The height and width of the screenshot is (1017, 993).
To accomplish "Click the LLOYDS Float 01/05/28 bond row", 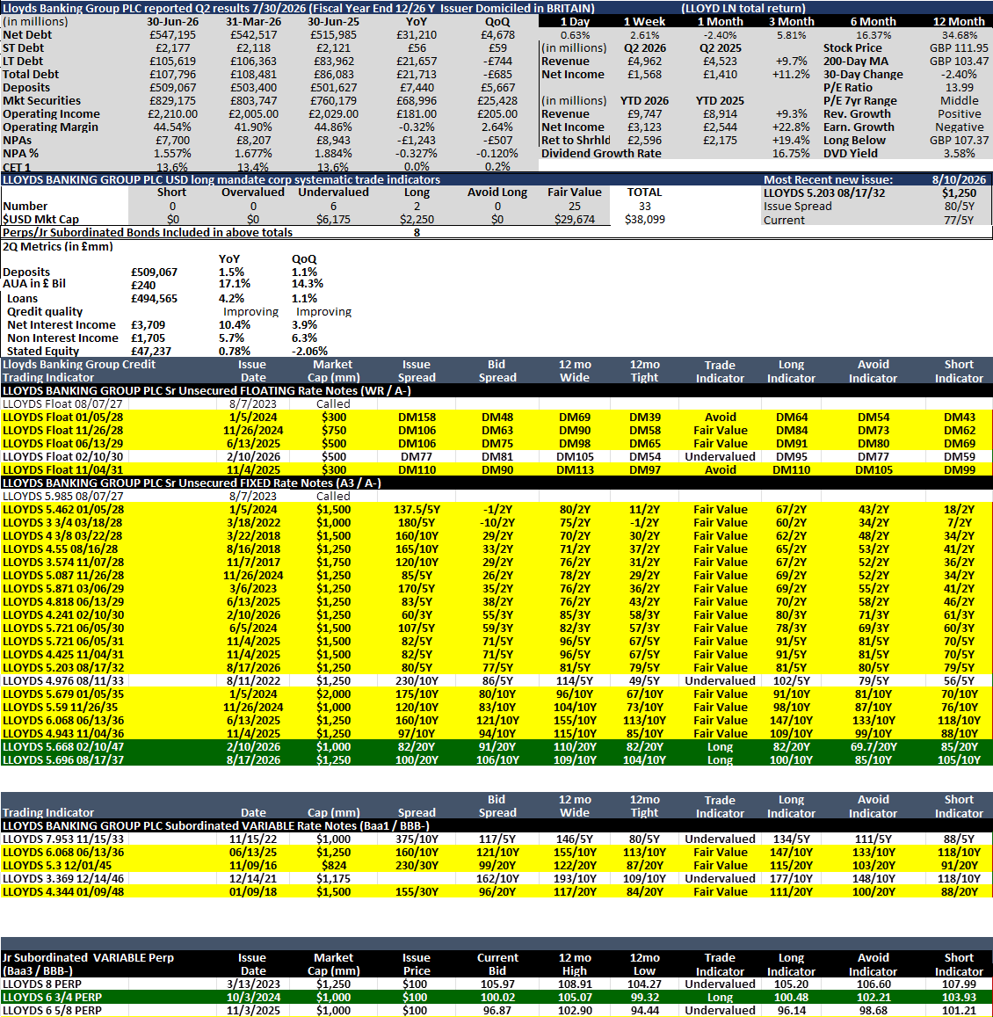I will click(x=496, y=417).
